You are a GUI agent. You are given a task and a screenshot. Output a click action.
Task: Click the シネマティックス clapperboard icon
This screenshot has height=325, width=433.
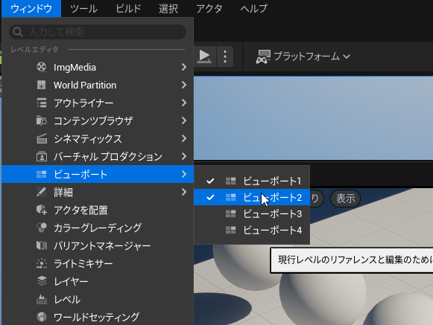click(42, 138)
